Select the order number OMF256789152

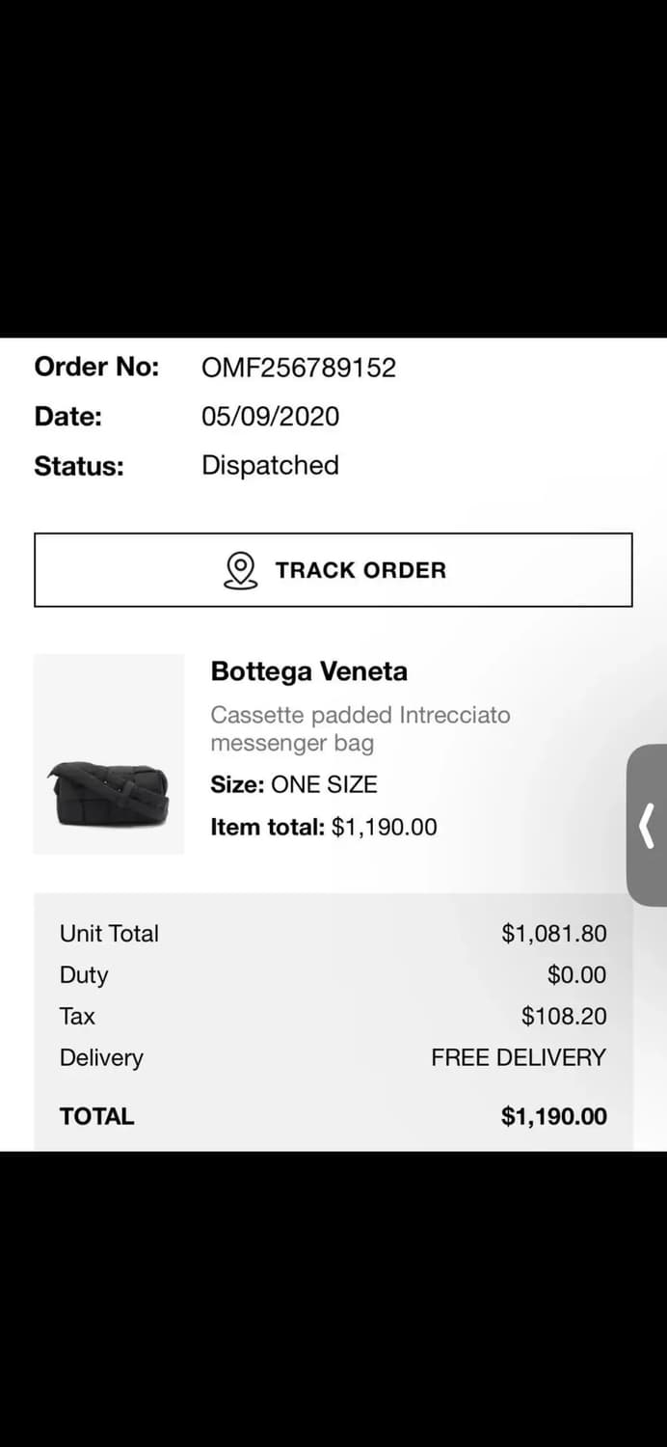(x=299, y=368)
